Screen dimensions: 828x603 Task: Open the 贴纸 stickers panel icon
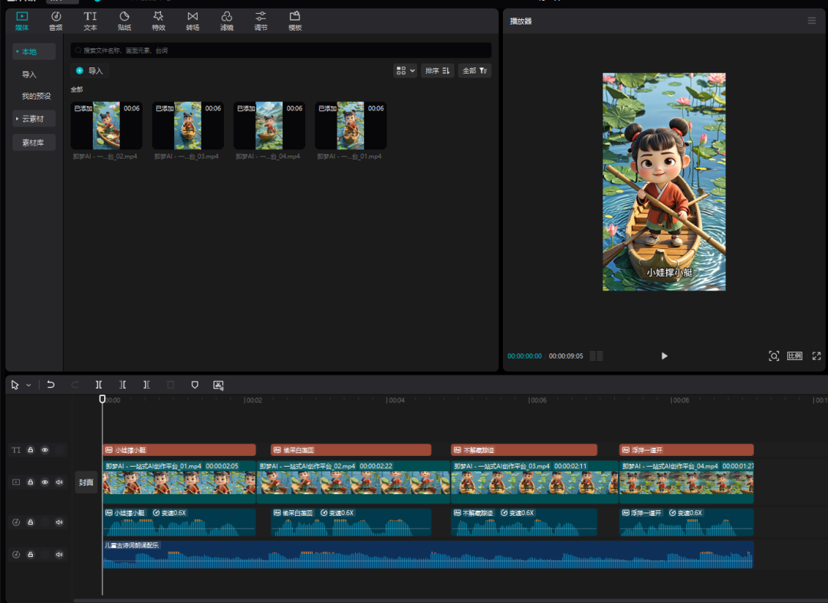pyautogui.click(x=124, y=21)
